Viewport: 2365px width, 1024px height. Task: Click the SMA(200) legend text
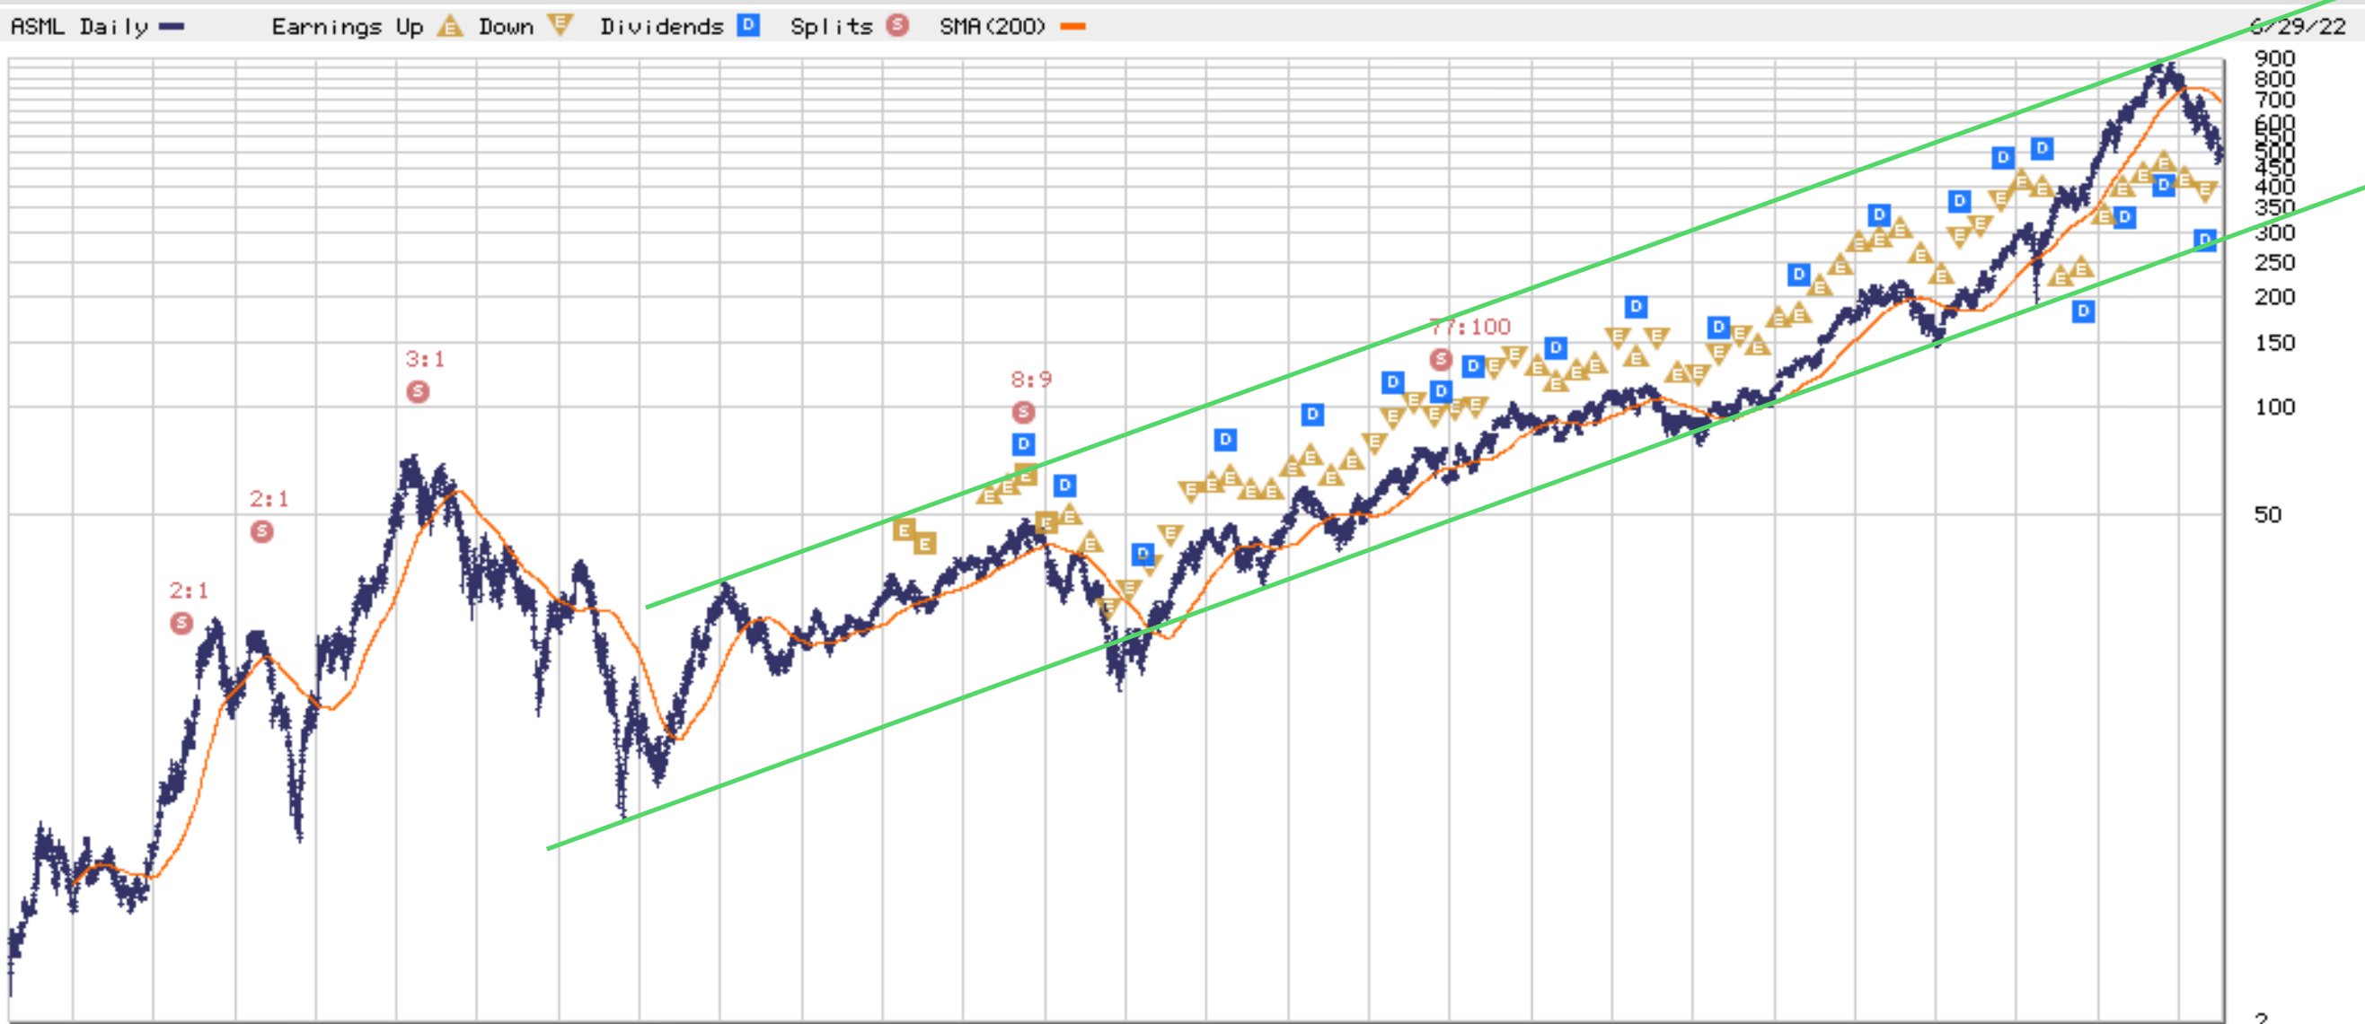click(992, 27)
